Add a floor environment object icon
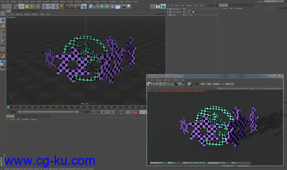The image size is (287, 170). click(118, 6)
